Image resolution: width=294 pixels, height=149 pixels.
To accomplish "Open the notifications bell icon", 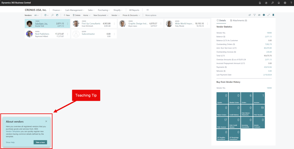I will coord(278,3).
